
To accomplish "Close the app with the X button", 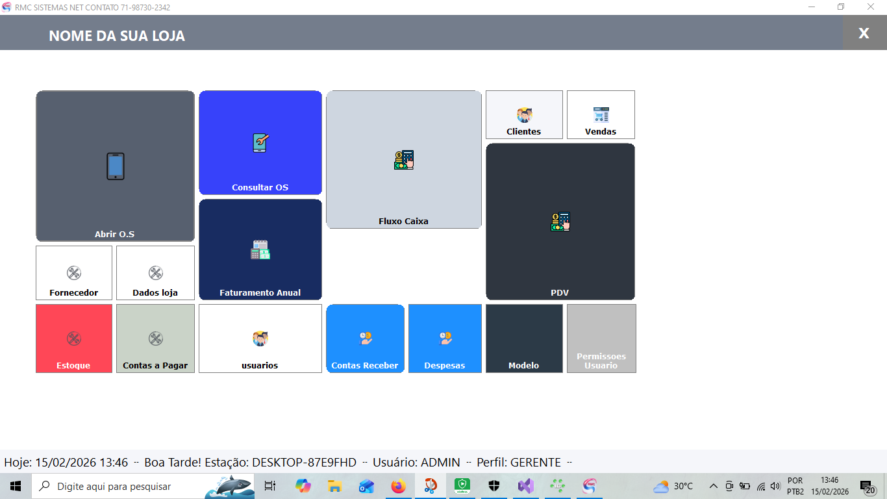I will coord(864,33).
